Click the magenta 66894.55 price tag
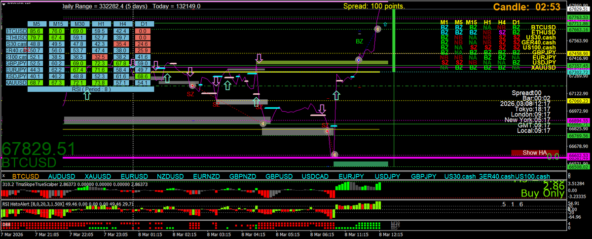The height and width of the screenshot is (239, 592). pos(578,120)
